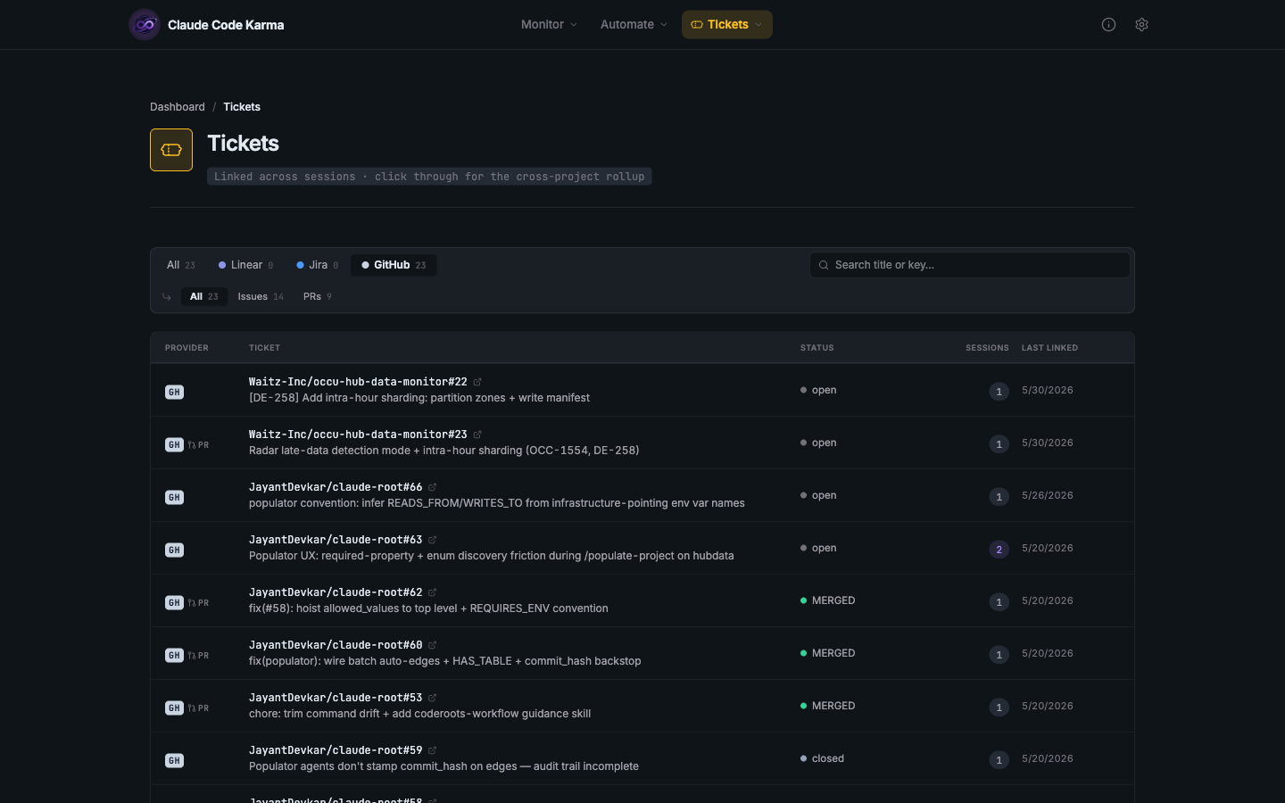Click 'Populator agents don't stamp commit_hash' title
The width and height of the screenshot is (1285, 803).
444,766
